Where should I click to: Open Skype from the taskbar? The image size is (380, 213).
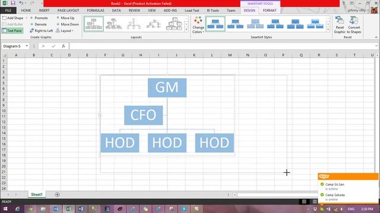click(x=184, y=209)
